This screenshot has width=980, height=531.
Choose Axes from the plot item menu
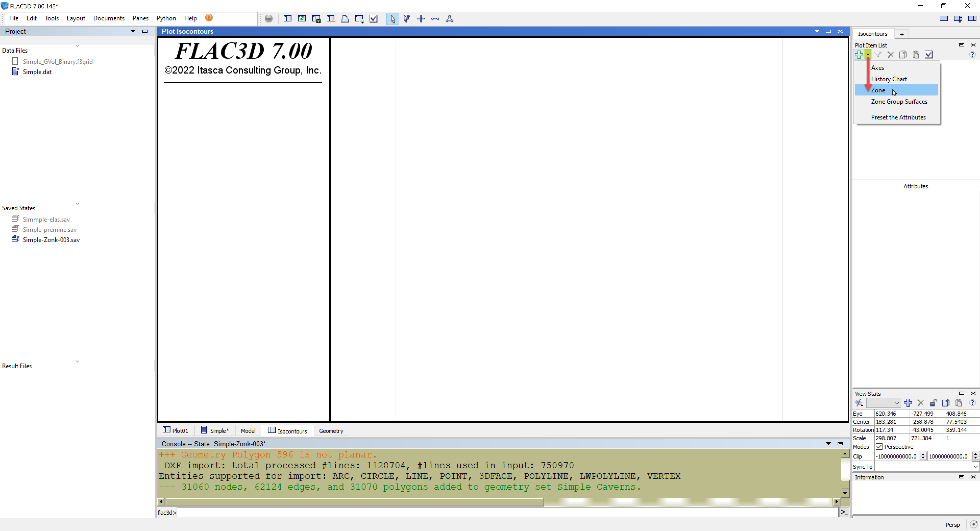[x=896, y=68]
